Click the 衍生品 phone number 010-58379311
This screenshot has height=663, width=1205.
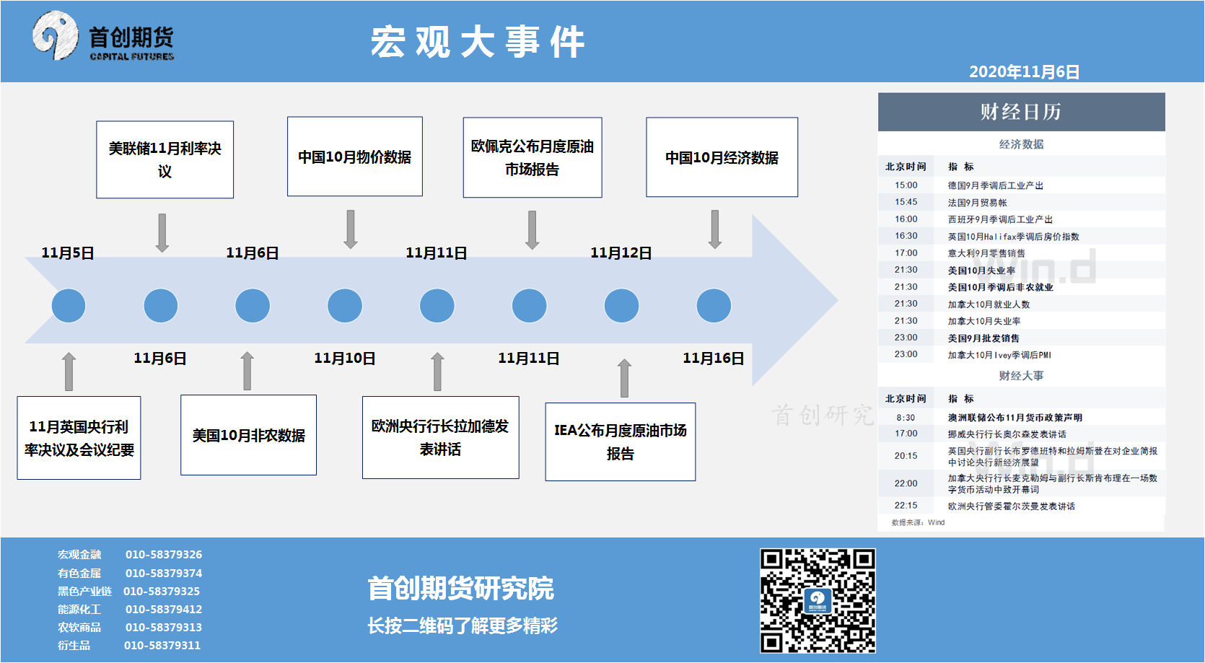(162, 645)
